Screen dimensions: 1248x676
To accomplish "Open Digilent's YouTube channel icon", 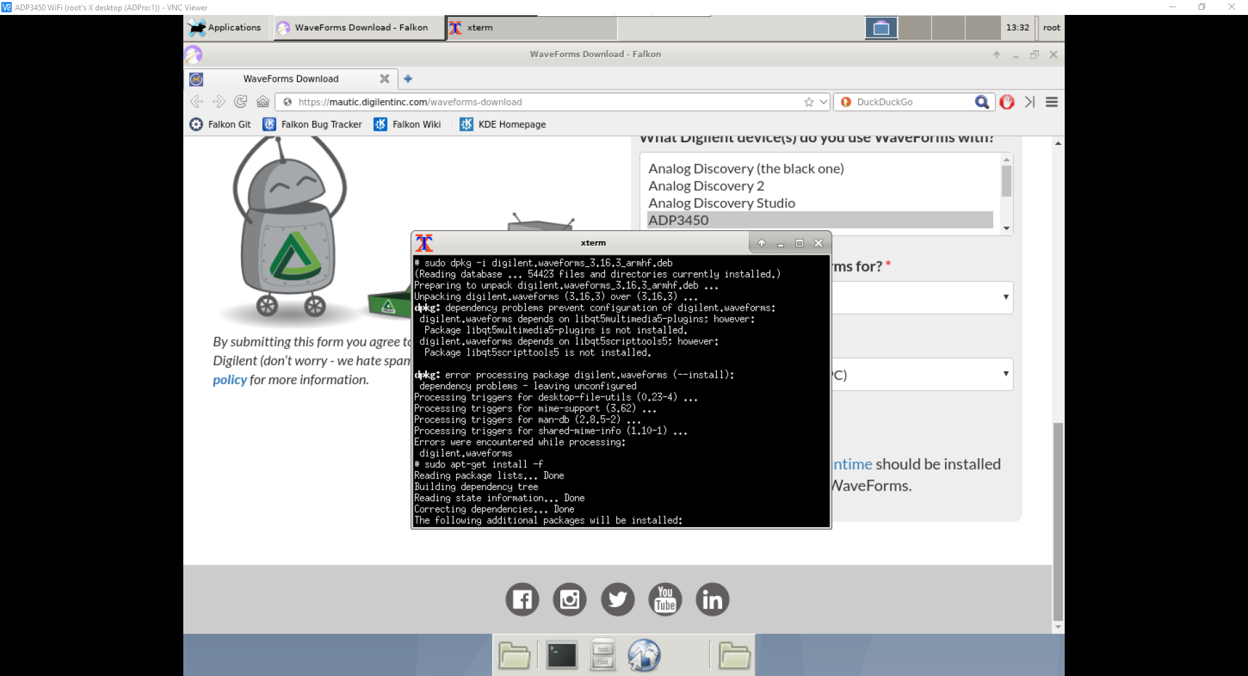I will [x=665, y=599].
